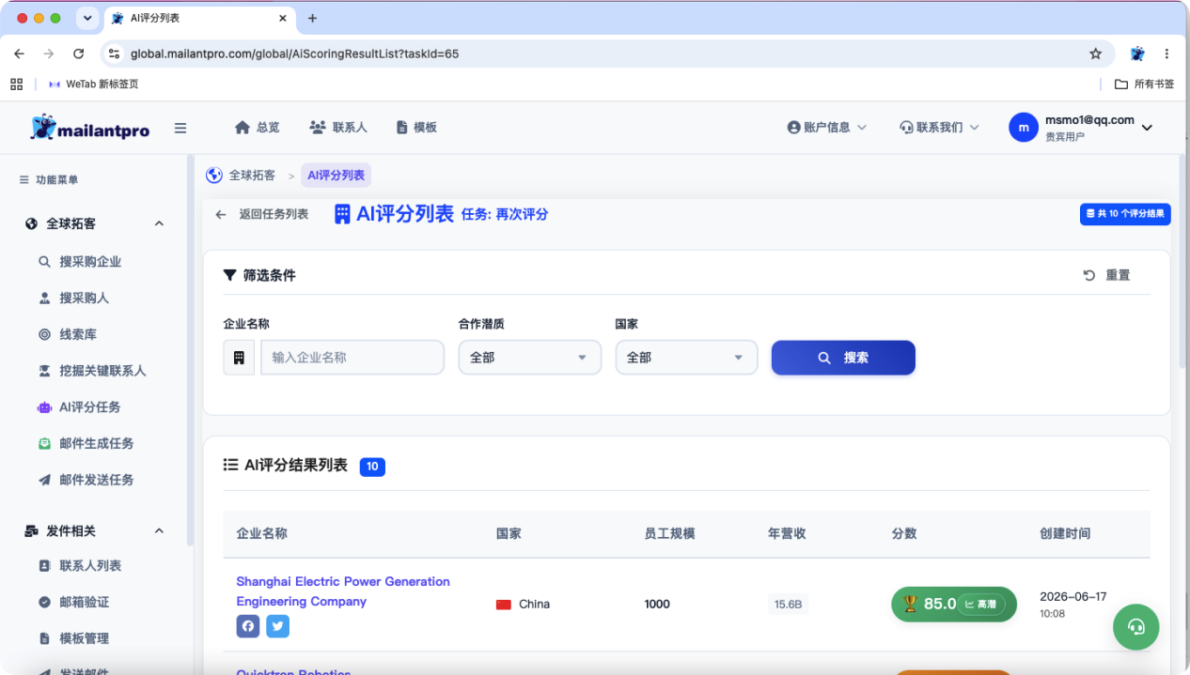Reload the page in browser

coord(79,54)
